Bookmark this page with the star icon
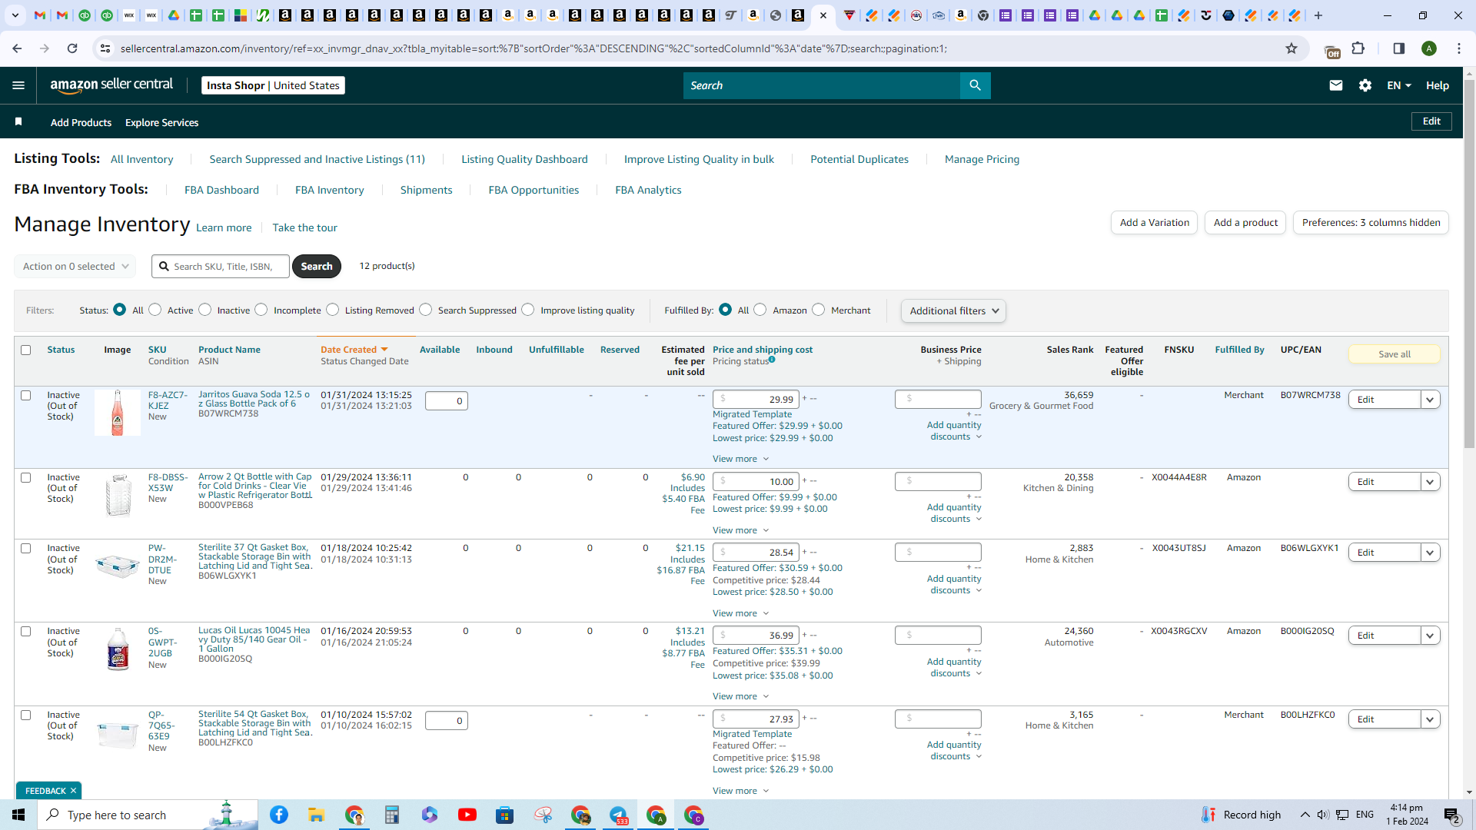Screen dimensions: 1476x830 (x=1291, y=48)
